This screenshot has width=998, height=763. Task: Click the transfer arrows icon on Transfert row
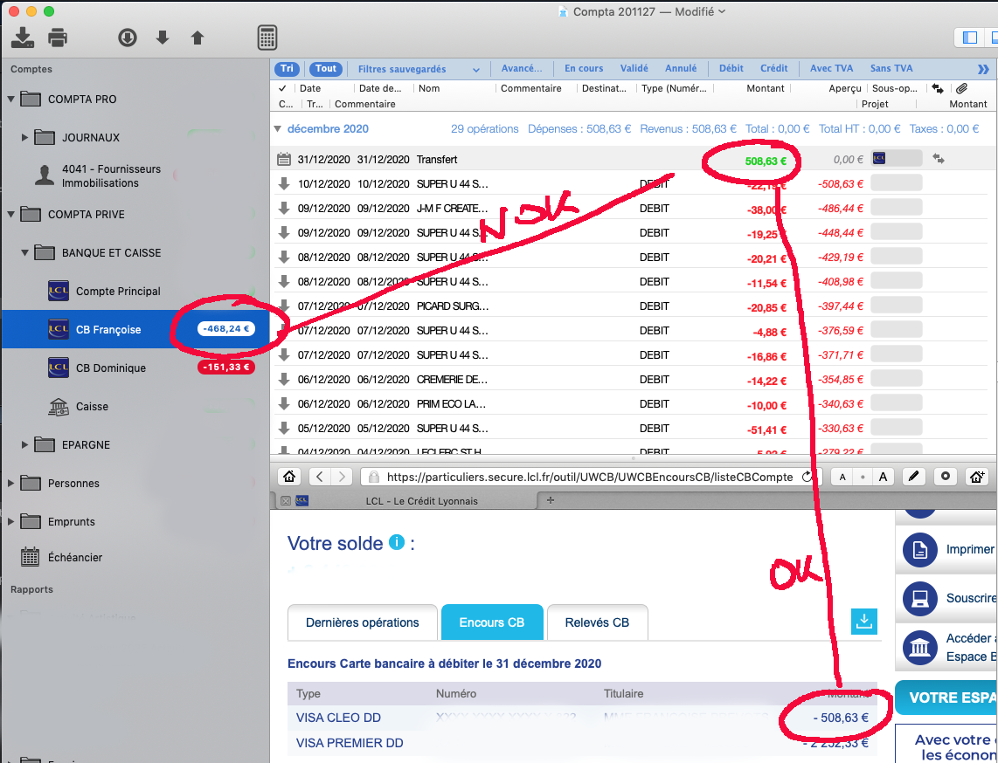coord(939,159)
